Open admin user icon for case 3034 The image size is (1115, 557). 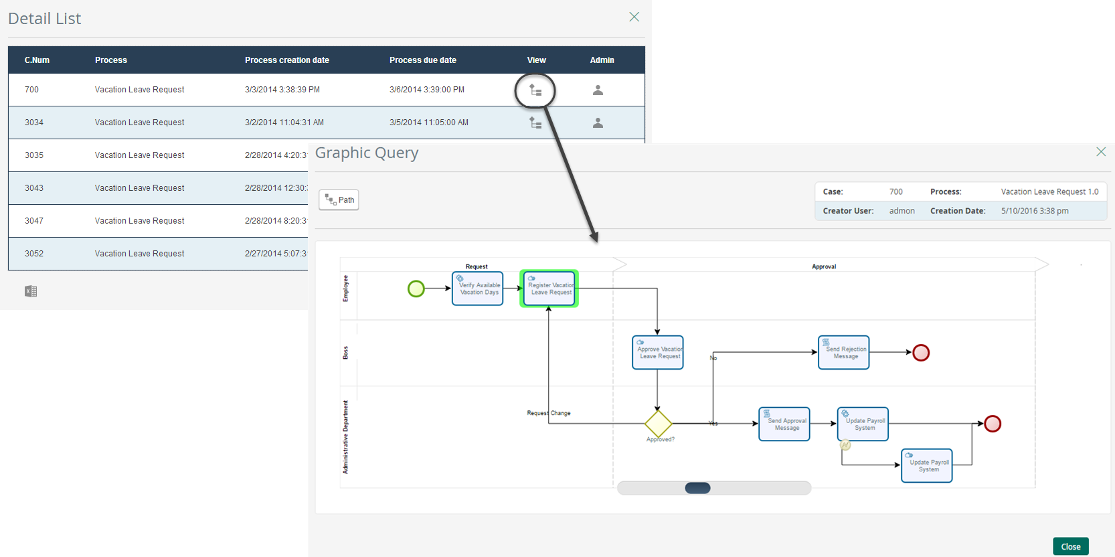pyautogui.click(x=598, y=123)
